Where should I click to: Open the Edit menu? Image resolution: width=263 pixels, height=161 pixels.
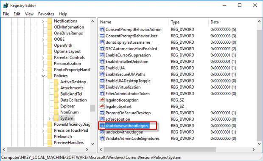[17, 14]
